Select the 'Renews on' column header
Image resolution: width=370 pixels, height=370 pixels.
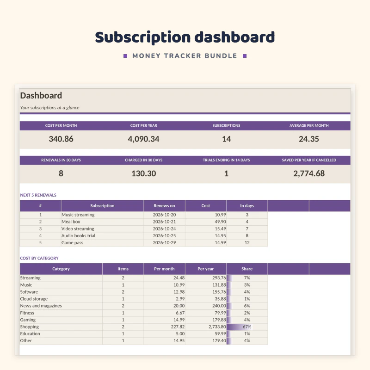[x=164, y=206]
